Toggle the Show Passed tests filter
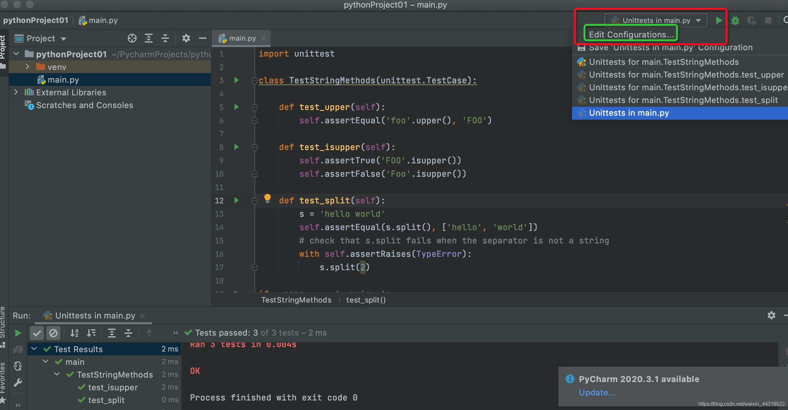Screen dimensions: 788x410 tap(37, 333)
